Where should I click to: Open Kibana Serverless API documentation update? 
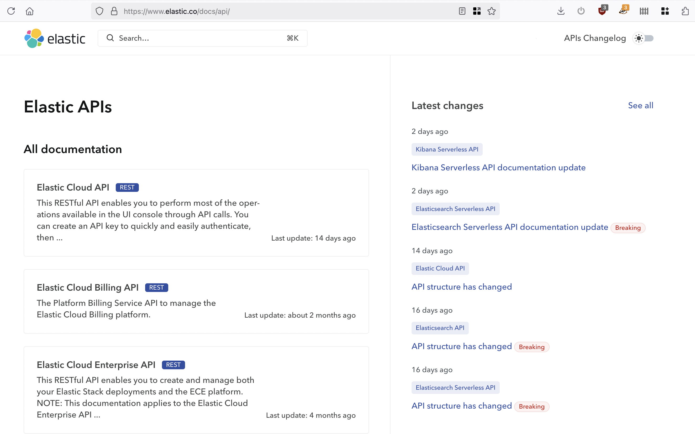point(498,167)
